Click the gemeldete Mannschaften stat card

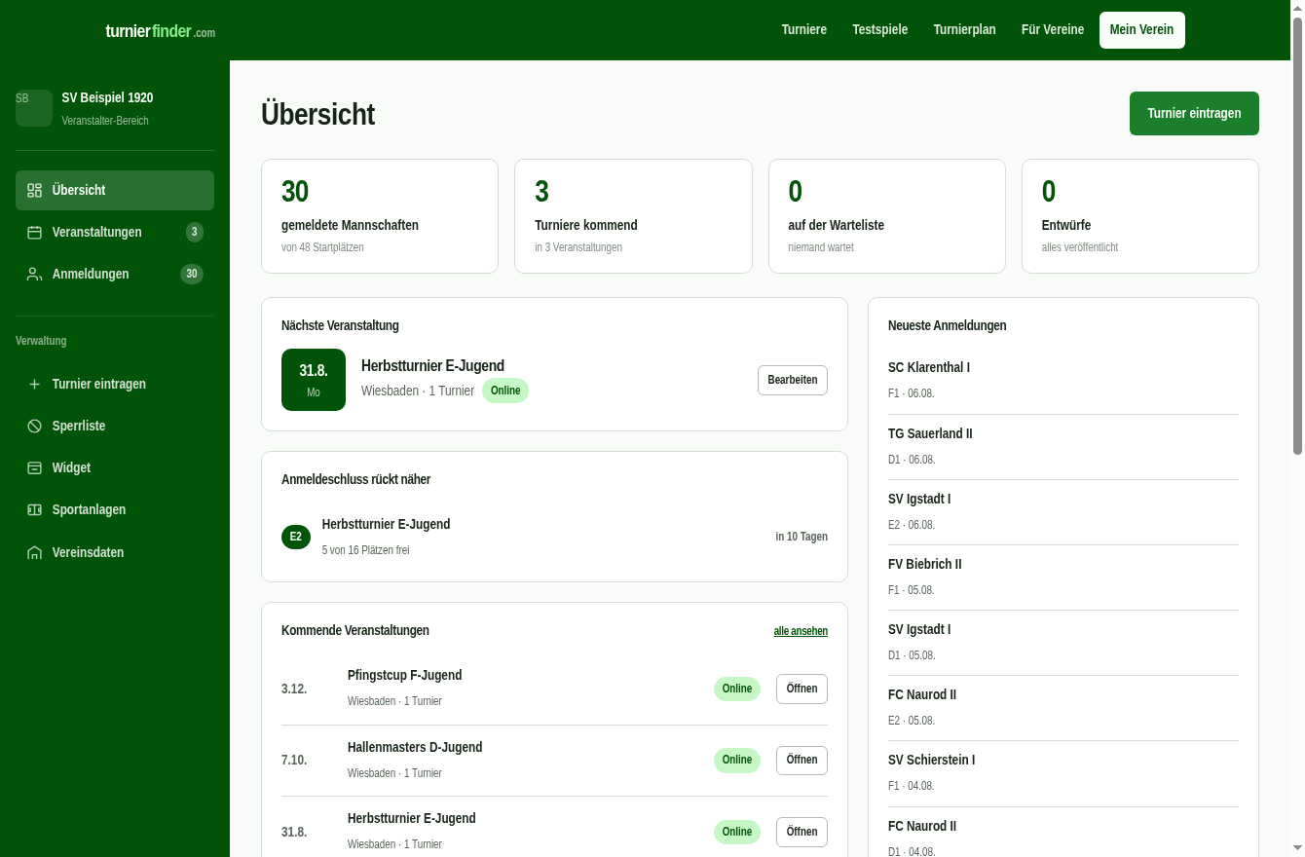(380, 216)
